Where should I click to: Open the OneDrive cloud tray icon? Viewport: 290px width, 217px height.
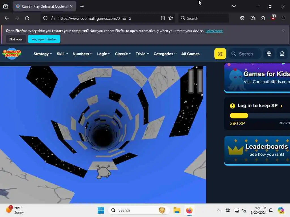point(228,210)
